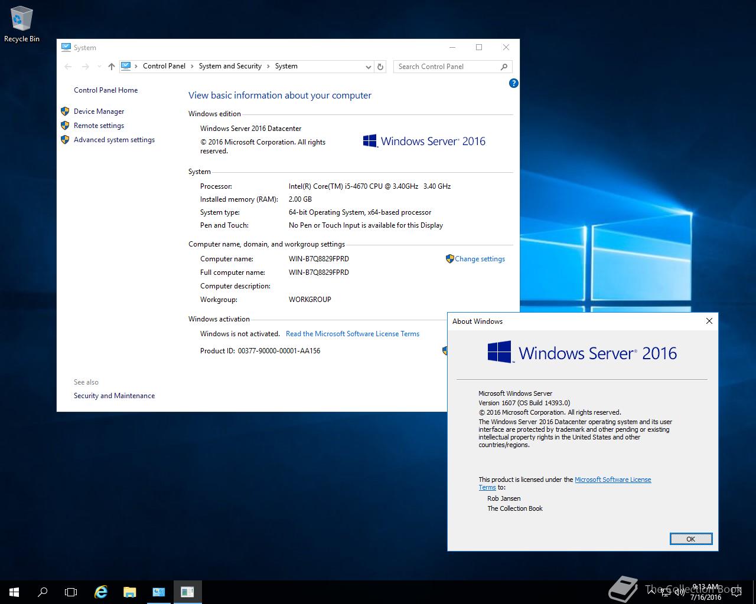Click the search magnifier in Control Panel
The height and width of the screenshot is (604, 756).
click(x=504, y=67)
